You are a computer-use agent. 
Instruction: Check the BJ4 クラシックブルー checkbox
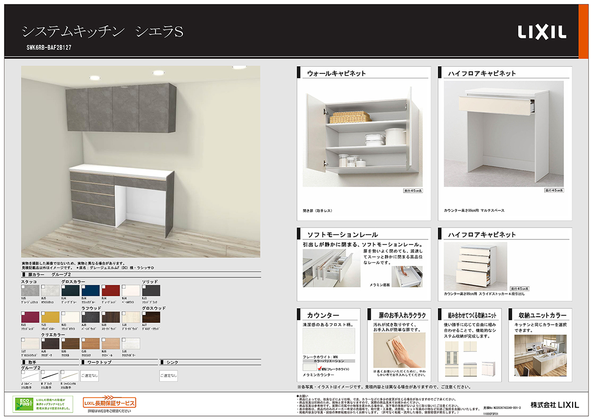coord(84,287)
